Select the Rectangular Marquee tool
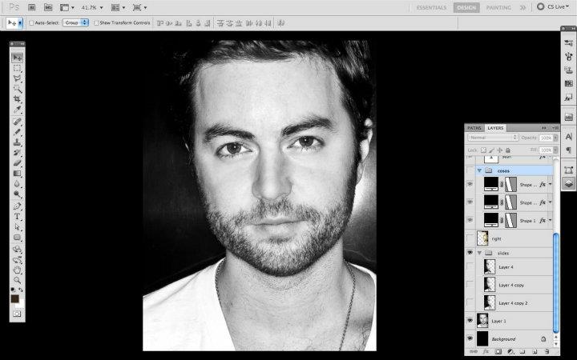This screenshot has width=577, height=360. (17, 68)
